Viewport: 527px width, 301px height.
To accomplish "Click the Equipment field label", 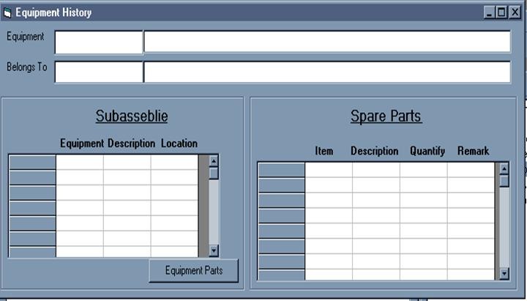I will (x=26, y=37).
